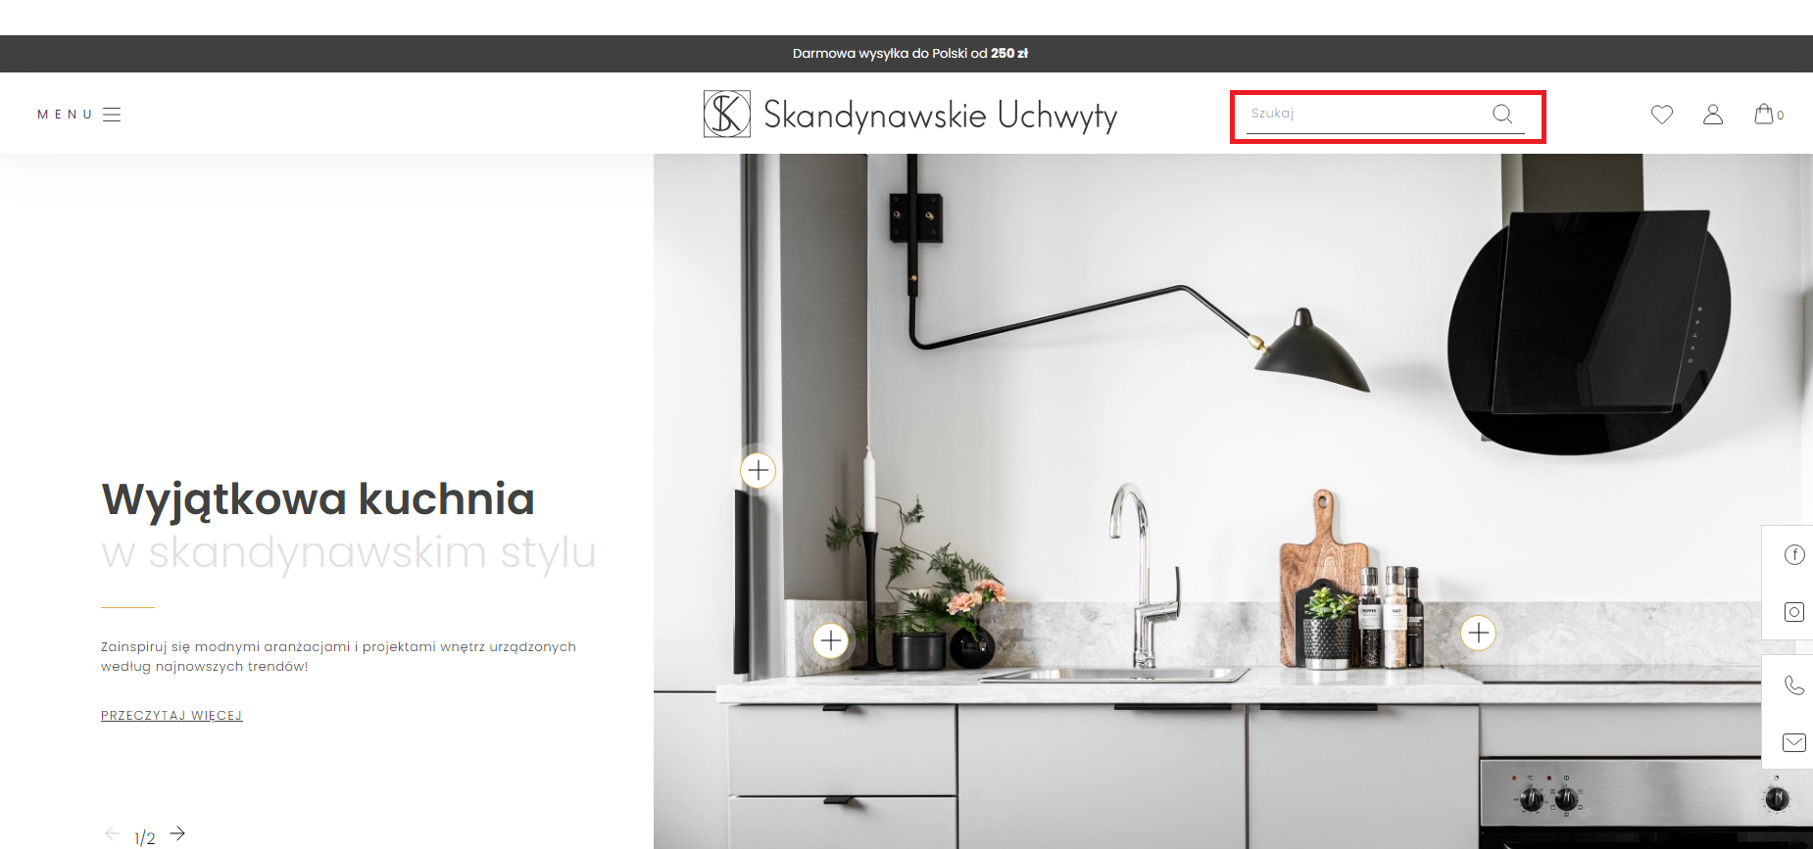Open the MENU hamburger button
Image resolution: width=1813 pixels, height=849 pixels.
pyautogui.click(x=79, y=115)
